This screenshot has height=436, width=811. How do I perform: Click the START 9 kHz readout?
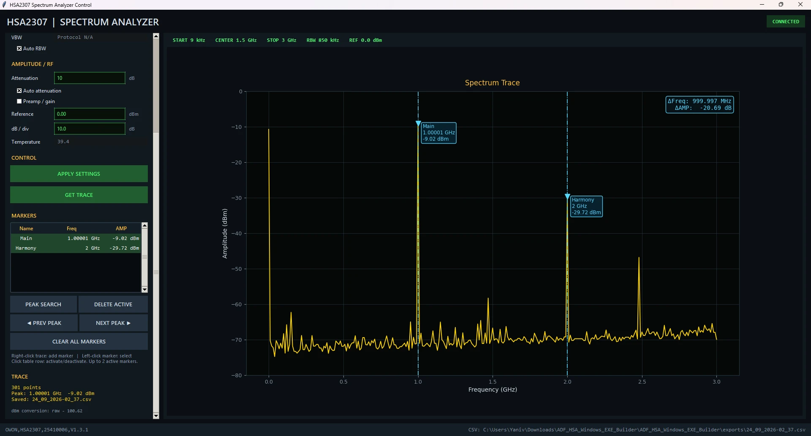point(189,40)
